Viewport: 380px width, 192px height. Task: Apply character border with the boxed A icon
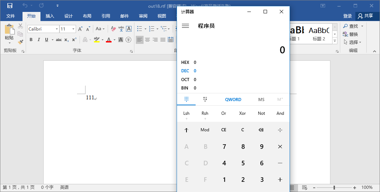[129, 29]
